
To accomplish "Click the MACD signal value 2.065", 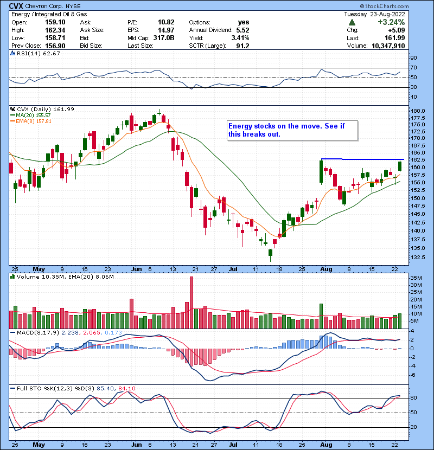I will [91, 333].
